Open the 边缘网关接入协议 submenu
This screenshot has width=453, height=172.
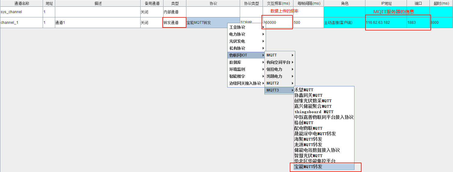tap(246, 83)
